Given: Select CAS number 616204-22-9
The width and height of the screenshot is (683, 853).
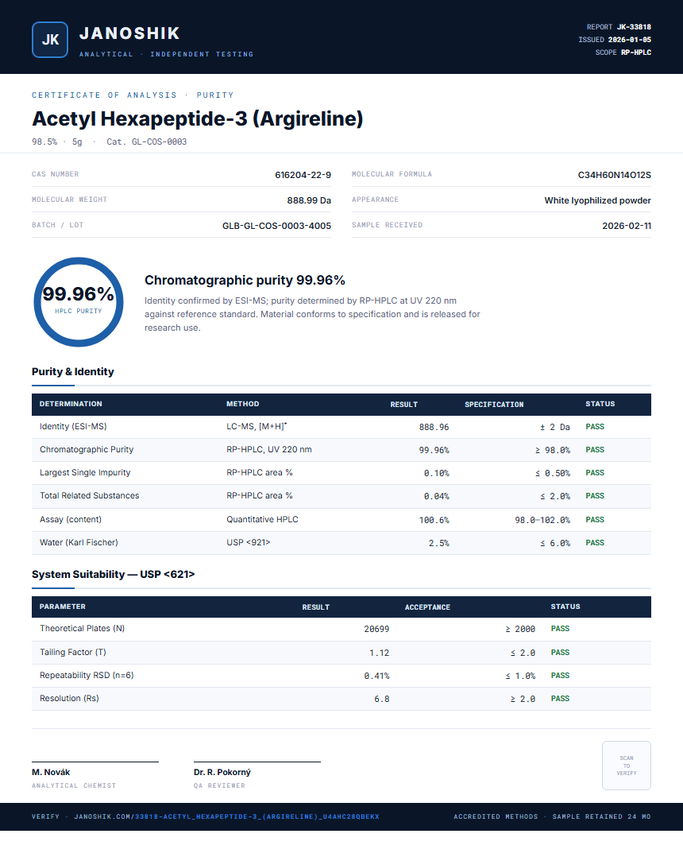Looking at the screenshot, I should point(303,175).
